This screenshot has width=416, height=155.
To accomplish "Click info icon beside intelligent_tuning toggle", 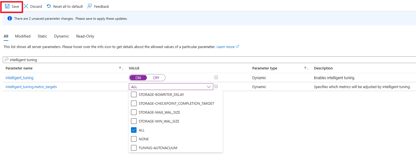I will tap(216, 78).
